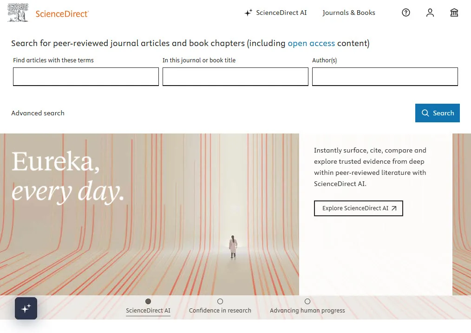Select the Confidence in research carousel dot
The image size is (471, 333).
[220, 301]
